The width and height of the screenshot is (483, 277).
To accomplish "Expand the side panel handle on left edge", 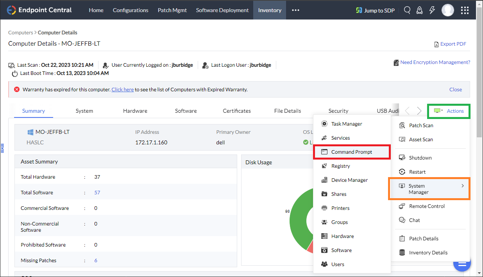I will coord(2,148).
